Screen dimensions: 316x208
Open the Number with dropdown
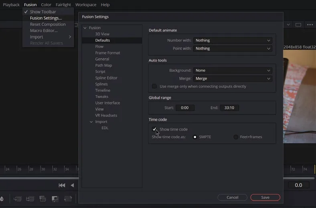(233, 40)
